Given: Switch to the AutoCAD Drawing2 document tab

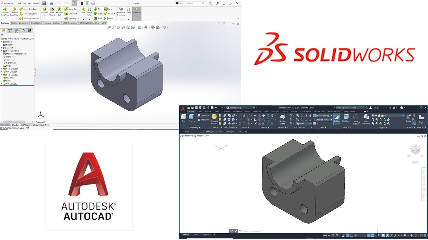Looking at the screenshot, I should click(x=229, y=131).
